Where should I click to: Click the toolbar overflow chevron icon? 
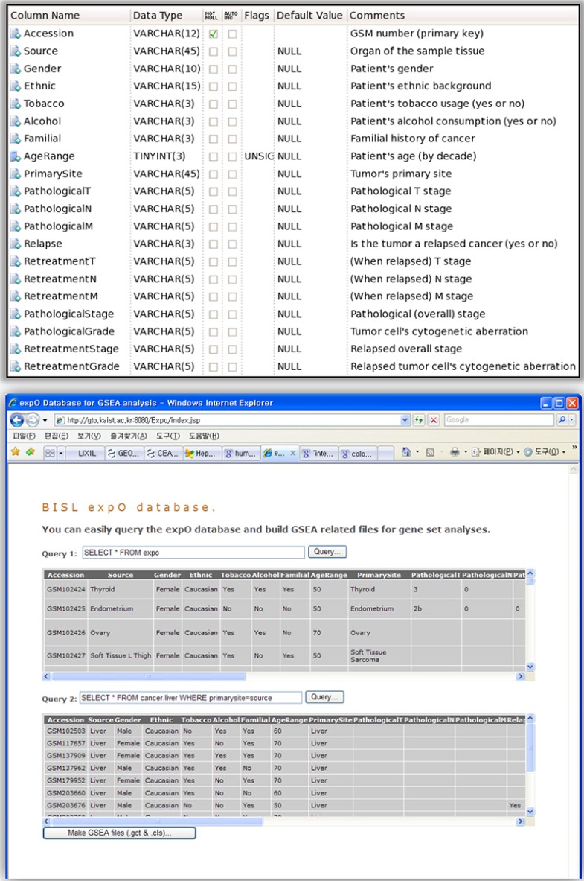(x=574, y=448)
